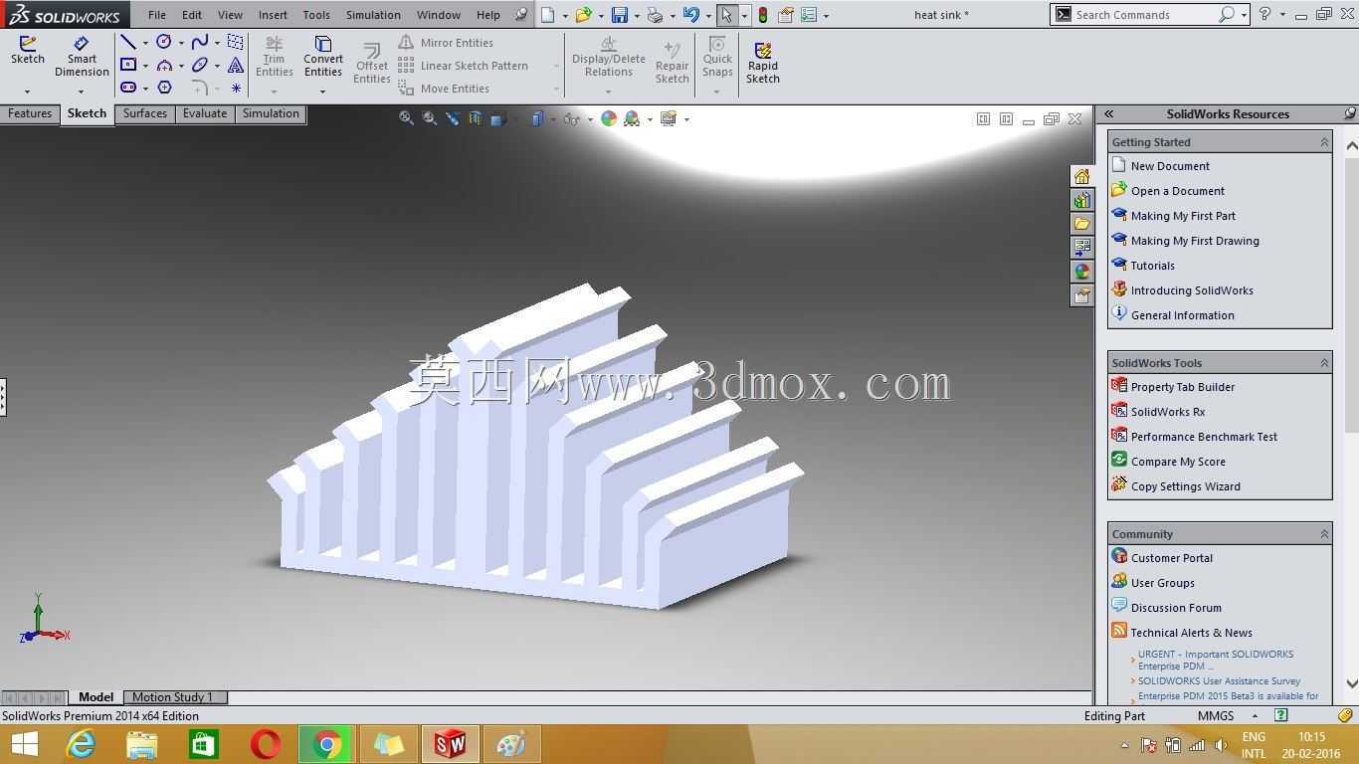The height and width of the screenshot is (764, 1359).
Task: Open the Discussion Forum link
Action: pyautogui.click(x=1176, y=608)
